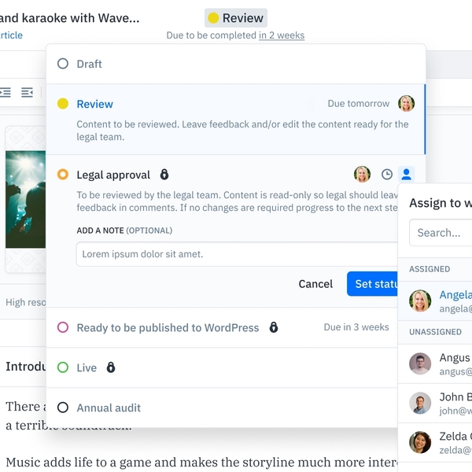Select the orange Legal approval status circle

[x=63, y=175]
